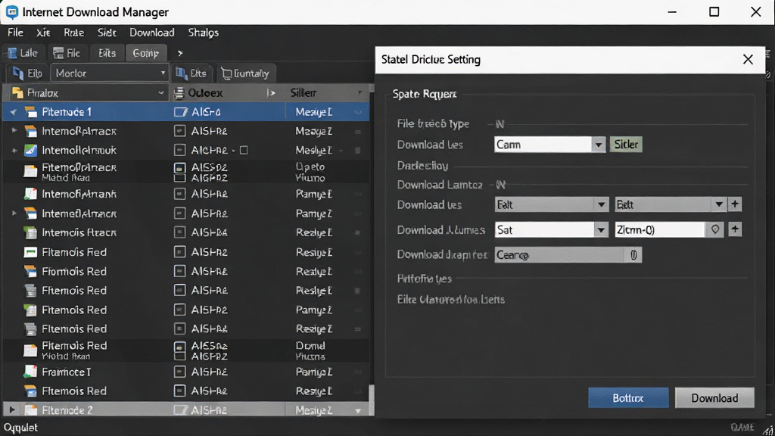Switch to the Gomp tab
Viewport: 775px width, 436px height.
pyautogui.click(x=146, y=53)
